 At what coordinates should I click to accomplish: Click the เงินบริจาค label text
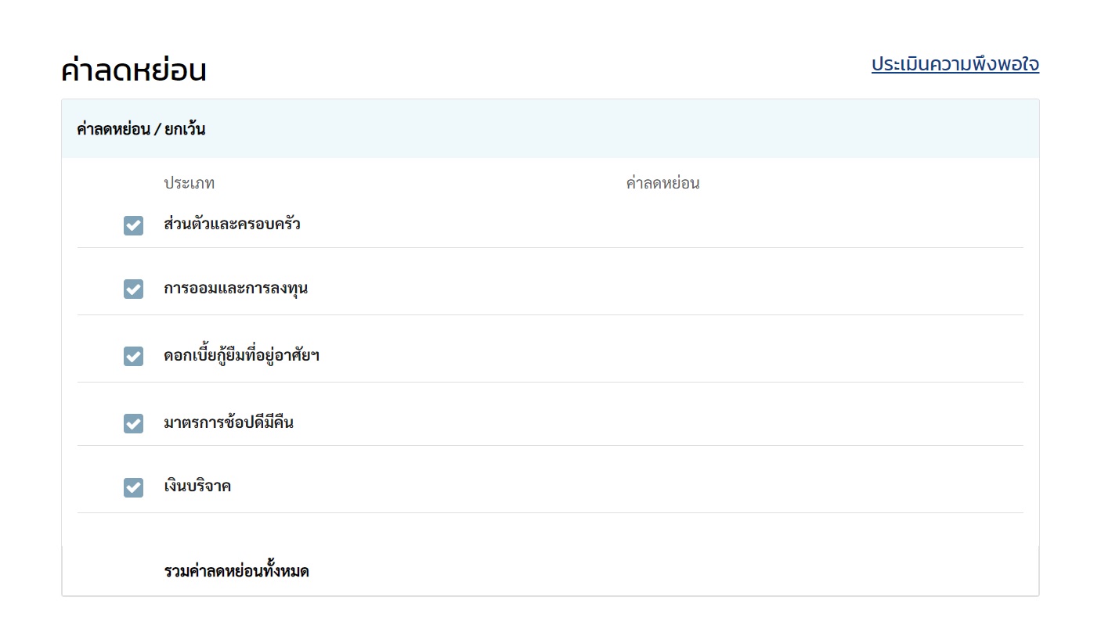click(197, 487)
